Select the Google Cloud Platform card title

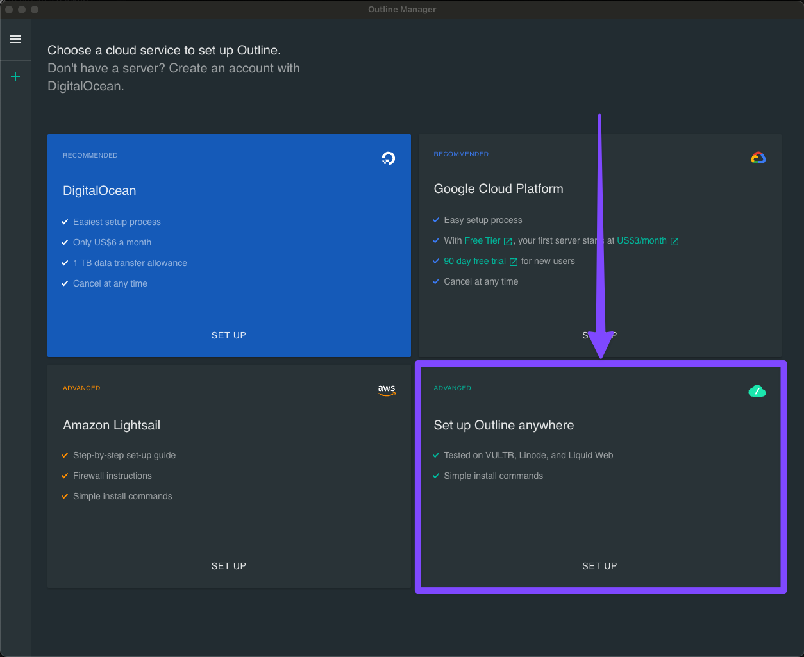(x=498, y=188)
